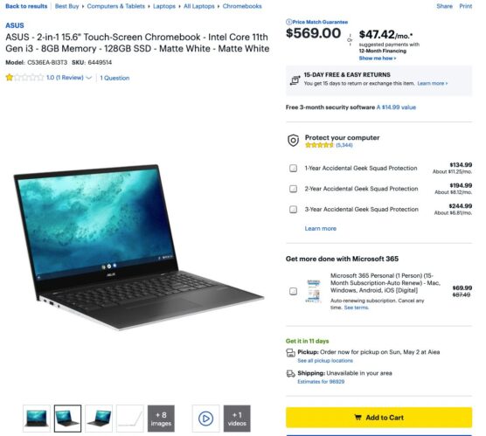Open the +1 videos gallery
The image size is (486, 436).
(x=237, y=419)
